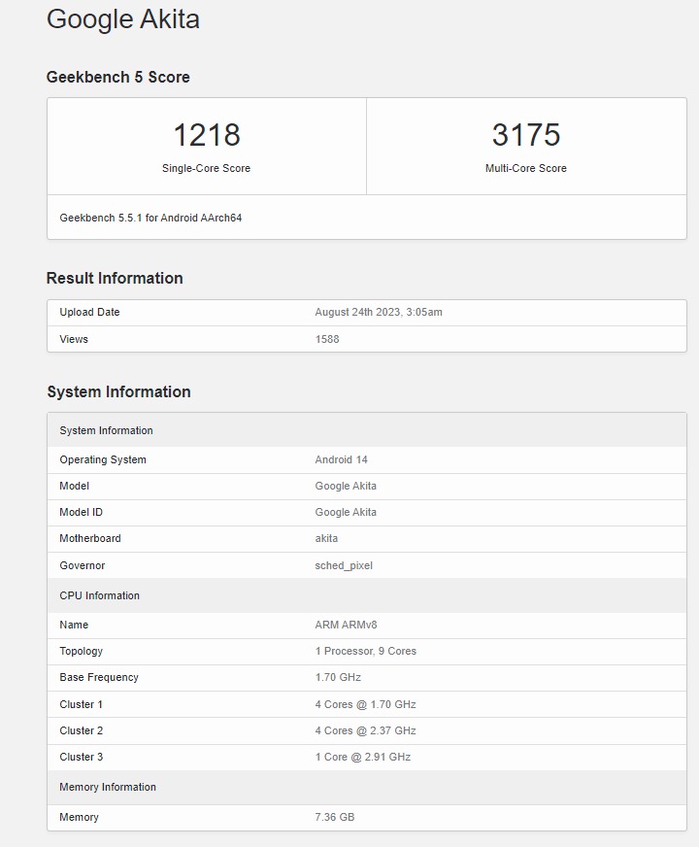Click the single-core score 1218

coord(206,135)
